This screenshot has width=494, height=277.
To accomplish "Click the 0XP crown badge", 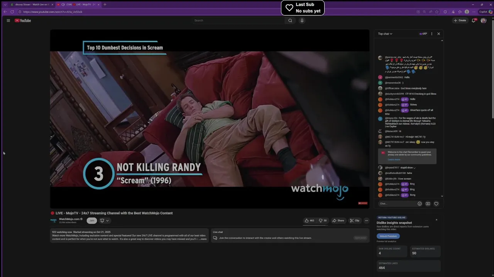I will 423,34.
